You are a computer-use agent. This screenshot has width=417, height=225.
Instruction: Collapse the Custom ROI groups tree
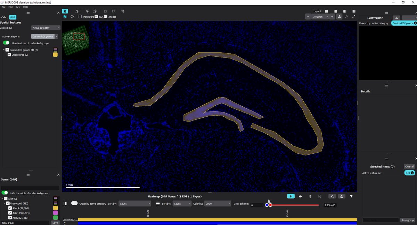coord(3,50)
